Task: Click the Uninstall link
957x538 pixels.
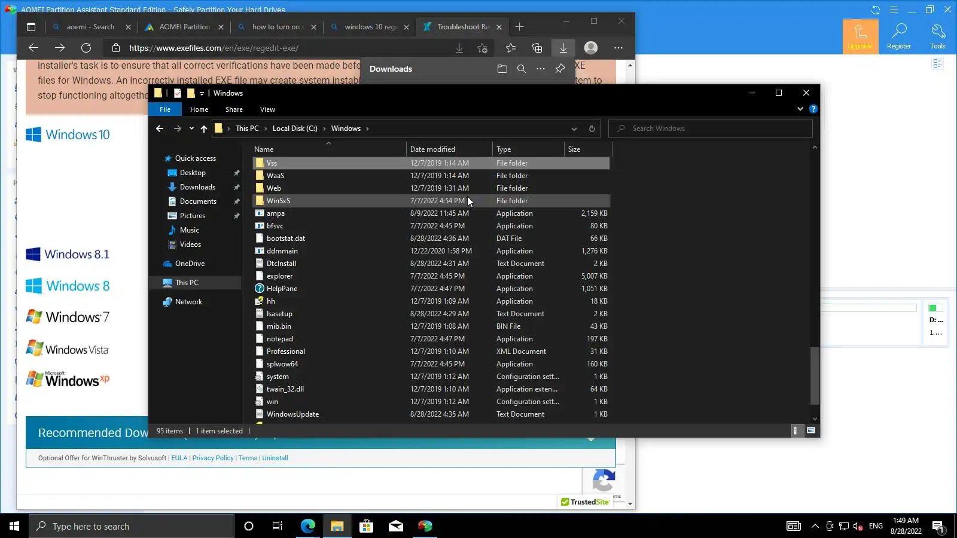Action: pyautogui.click(x=275, y=458)
